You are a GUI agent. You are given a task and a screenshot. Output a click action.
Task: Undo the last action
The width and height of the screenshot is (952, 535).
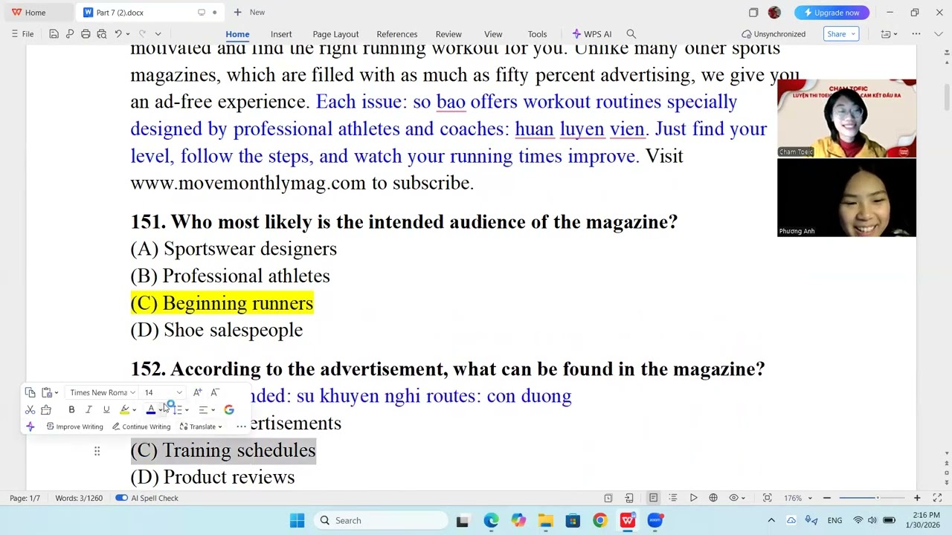[118, 34]
